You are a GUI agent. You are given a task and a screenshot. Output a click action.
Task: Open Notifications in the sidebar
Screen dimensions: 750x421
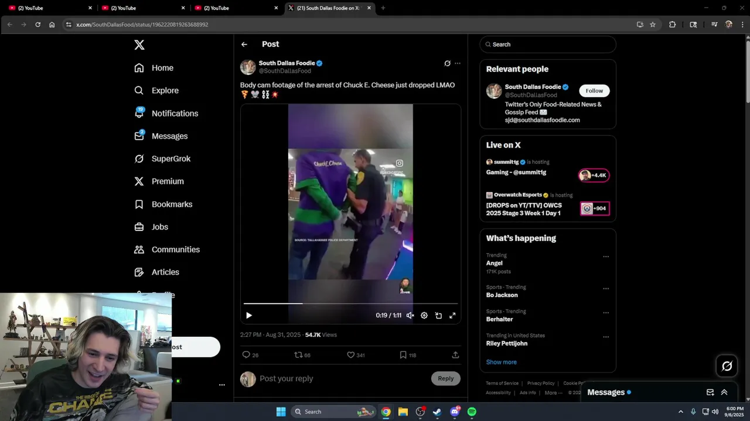tap(166, 113)
